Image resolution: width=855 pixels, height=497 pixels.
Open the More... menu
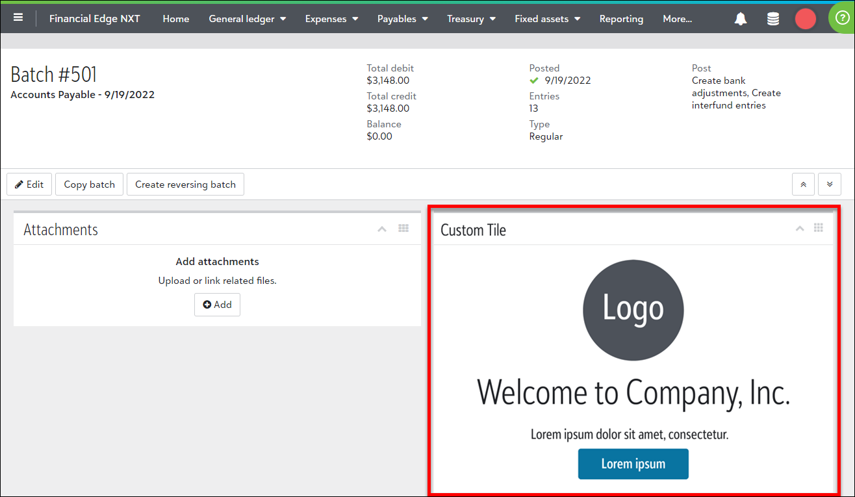[677, 19]
